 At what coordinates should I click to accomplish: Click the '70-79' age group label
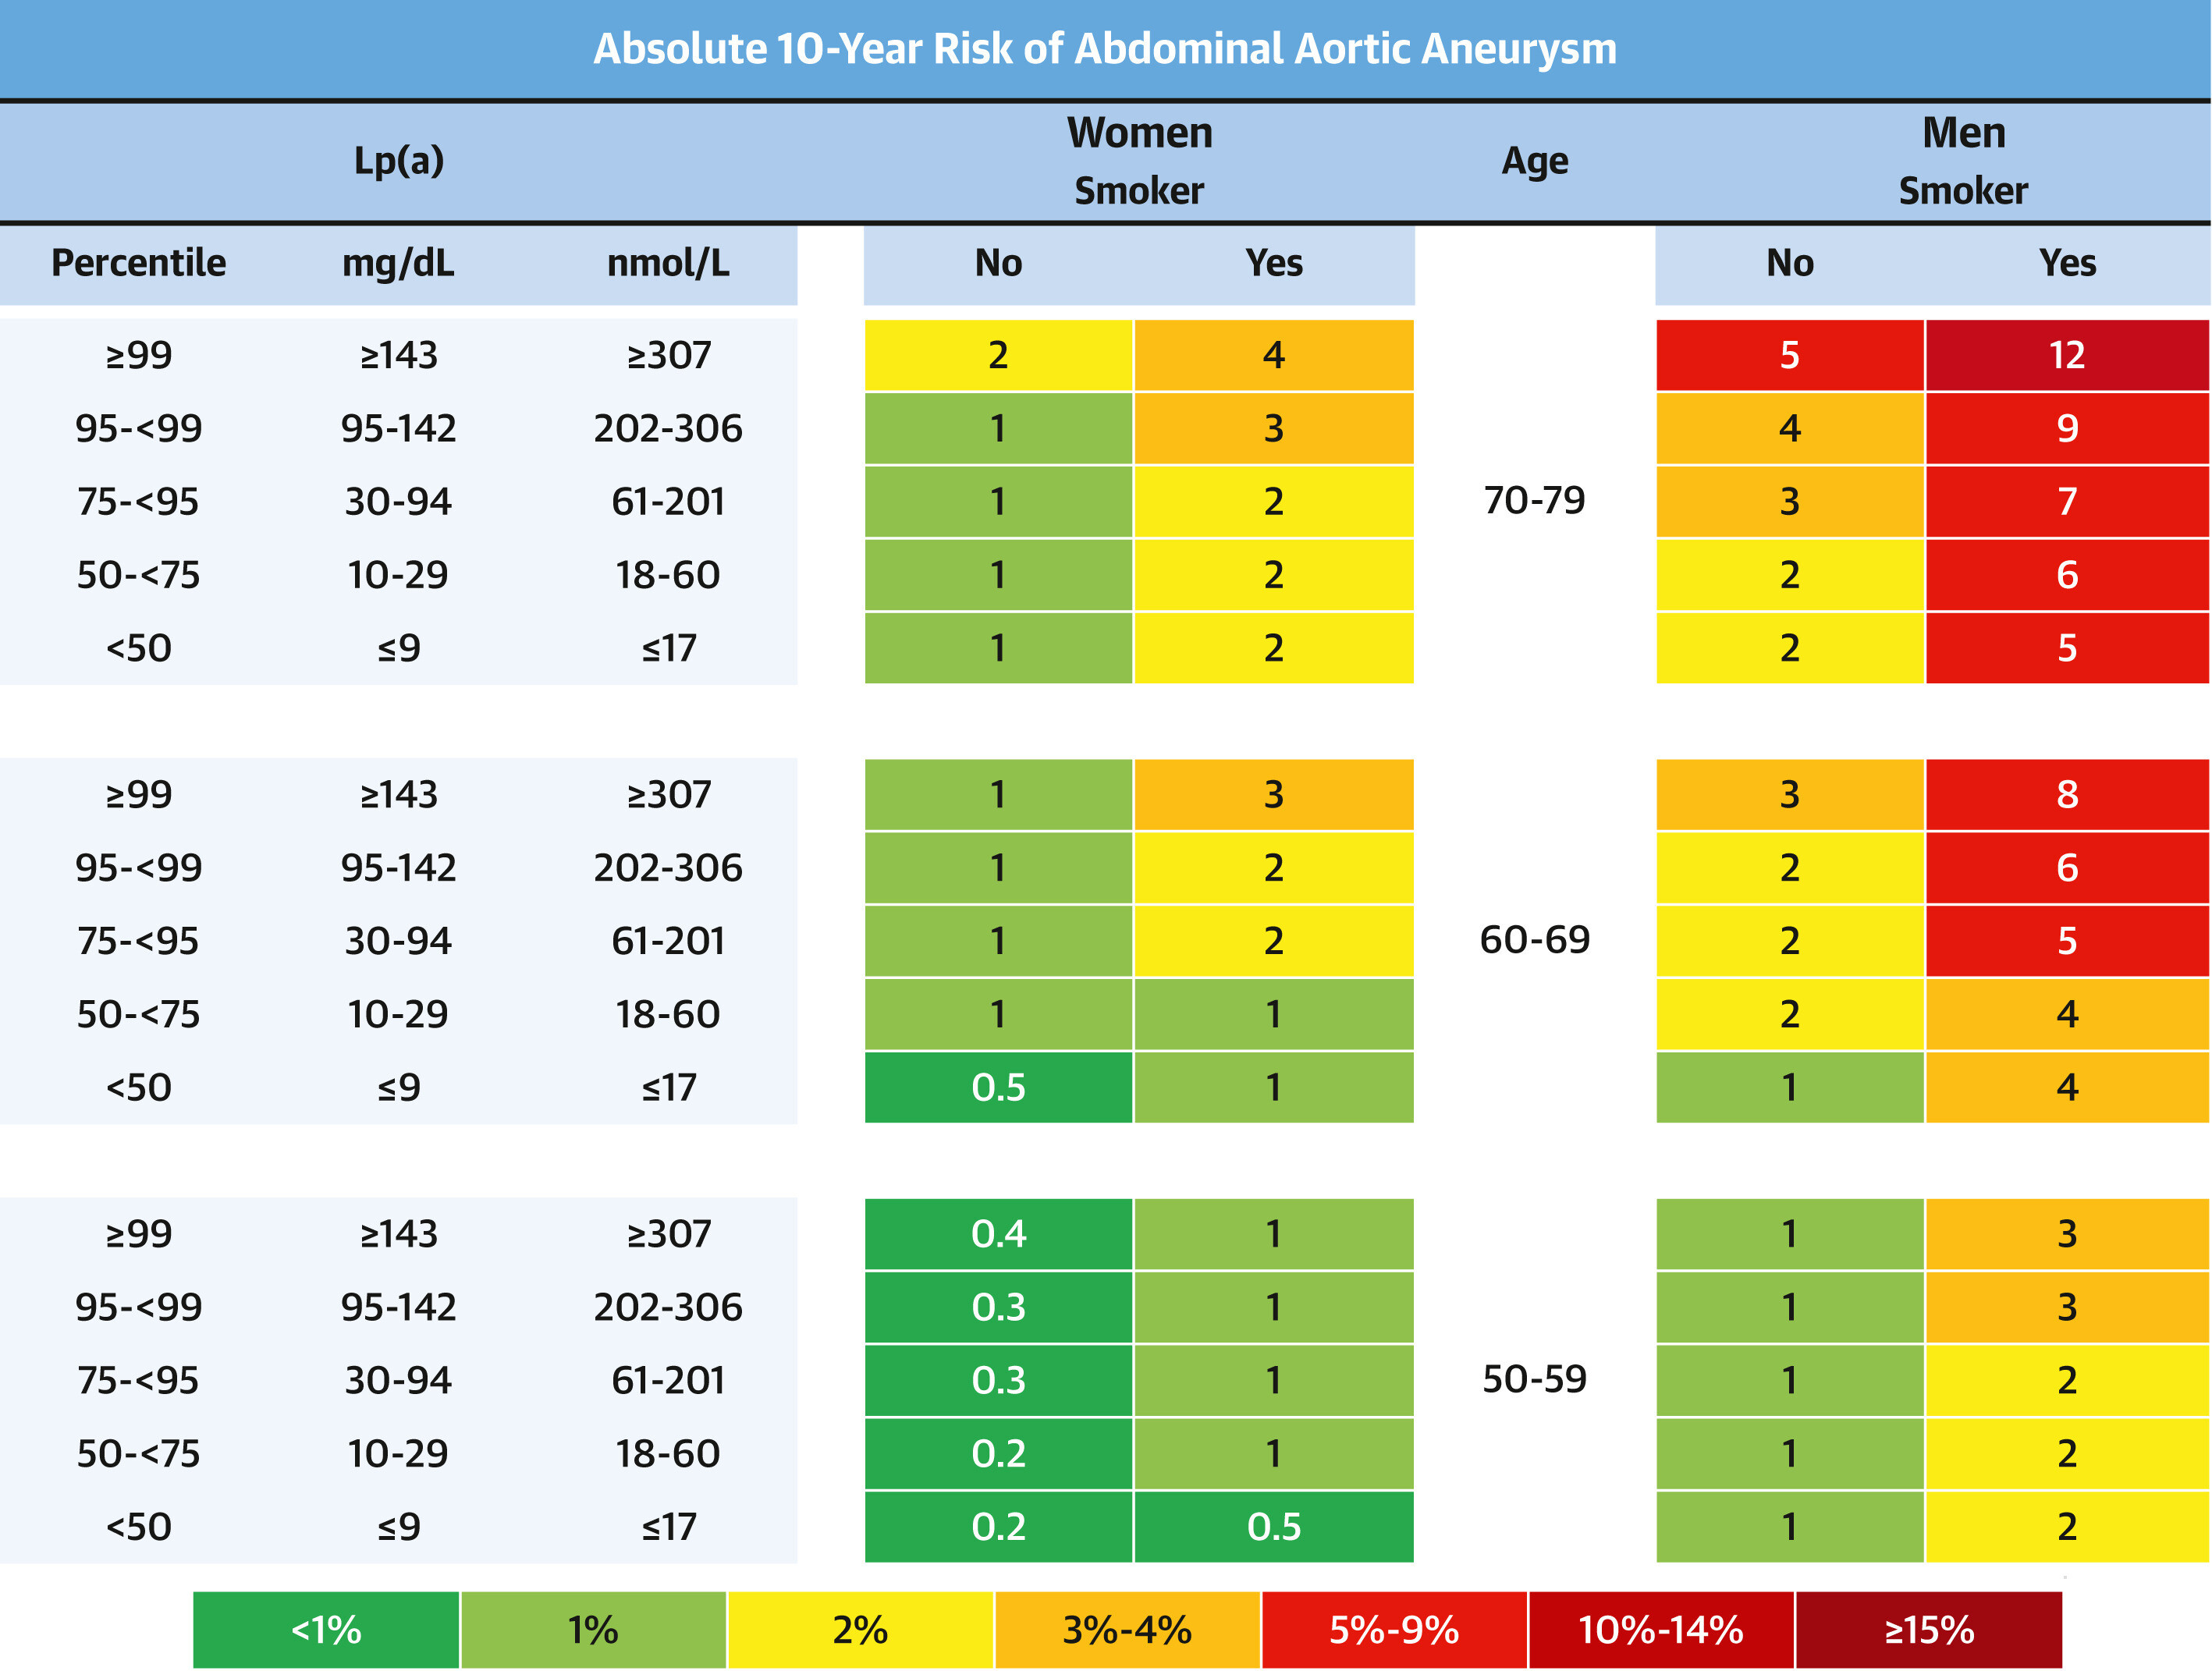[x=1535, y=500]
